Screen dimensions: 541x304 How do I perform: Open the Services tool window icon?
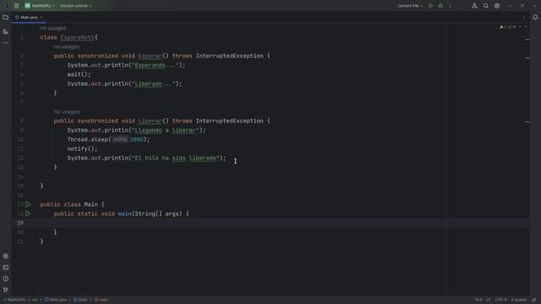coord(6,256)
